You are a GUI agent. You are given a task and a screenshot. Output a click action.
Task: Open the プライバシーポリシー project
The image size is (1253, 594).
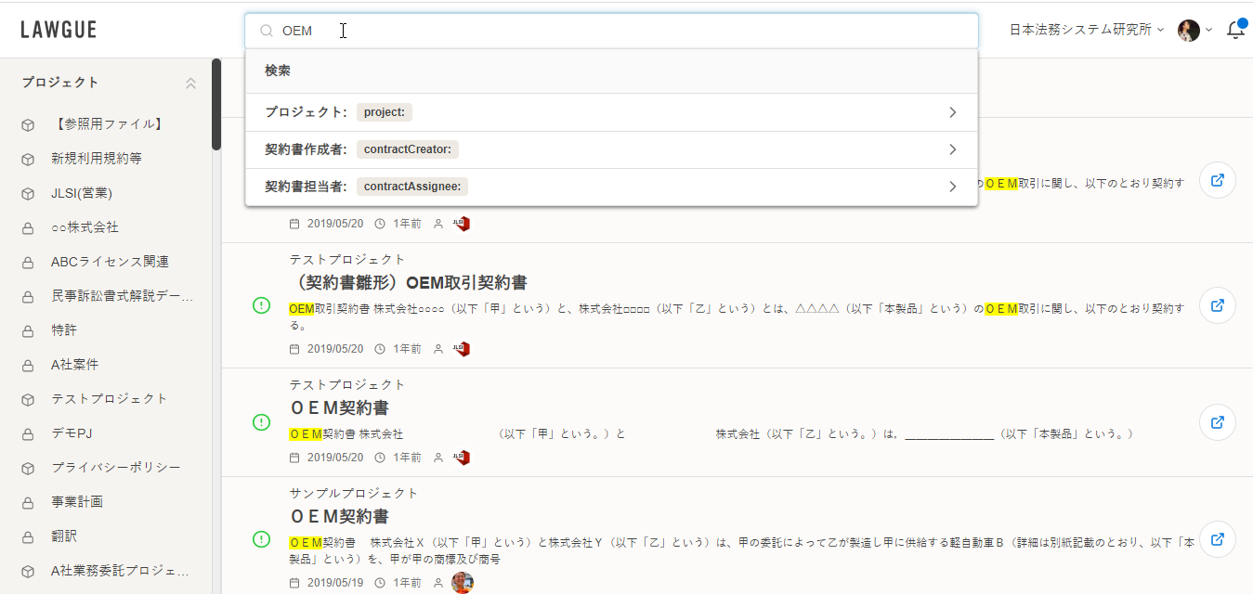point(115,467)
